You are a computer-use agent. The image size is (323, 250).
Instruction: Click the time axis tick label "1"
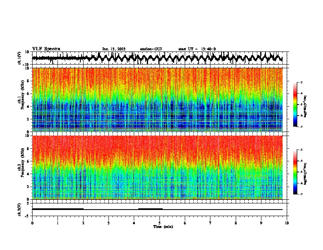(x=58, y=223)
